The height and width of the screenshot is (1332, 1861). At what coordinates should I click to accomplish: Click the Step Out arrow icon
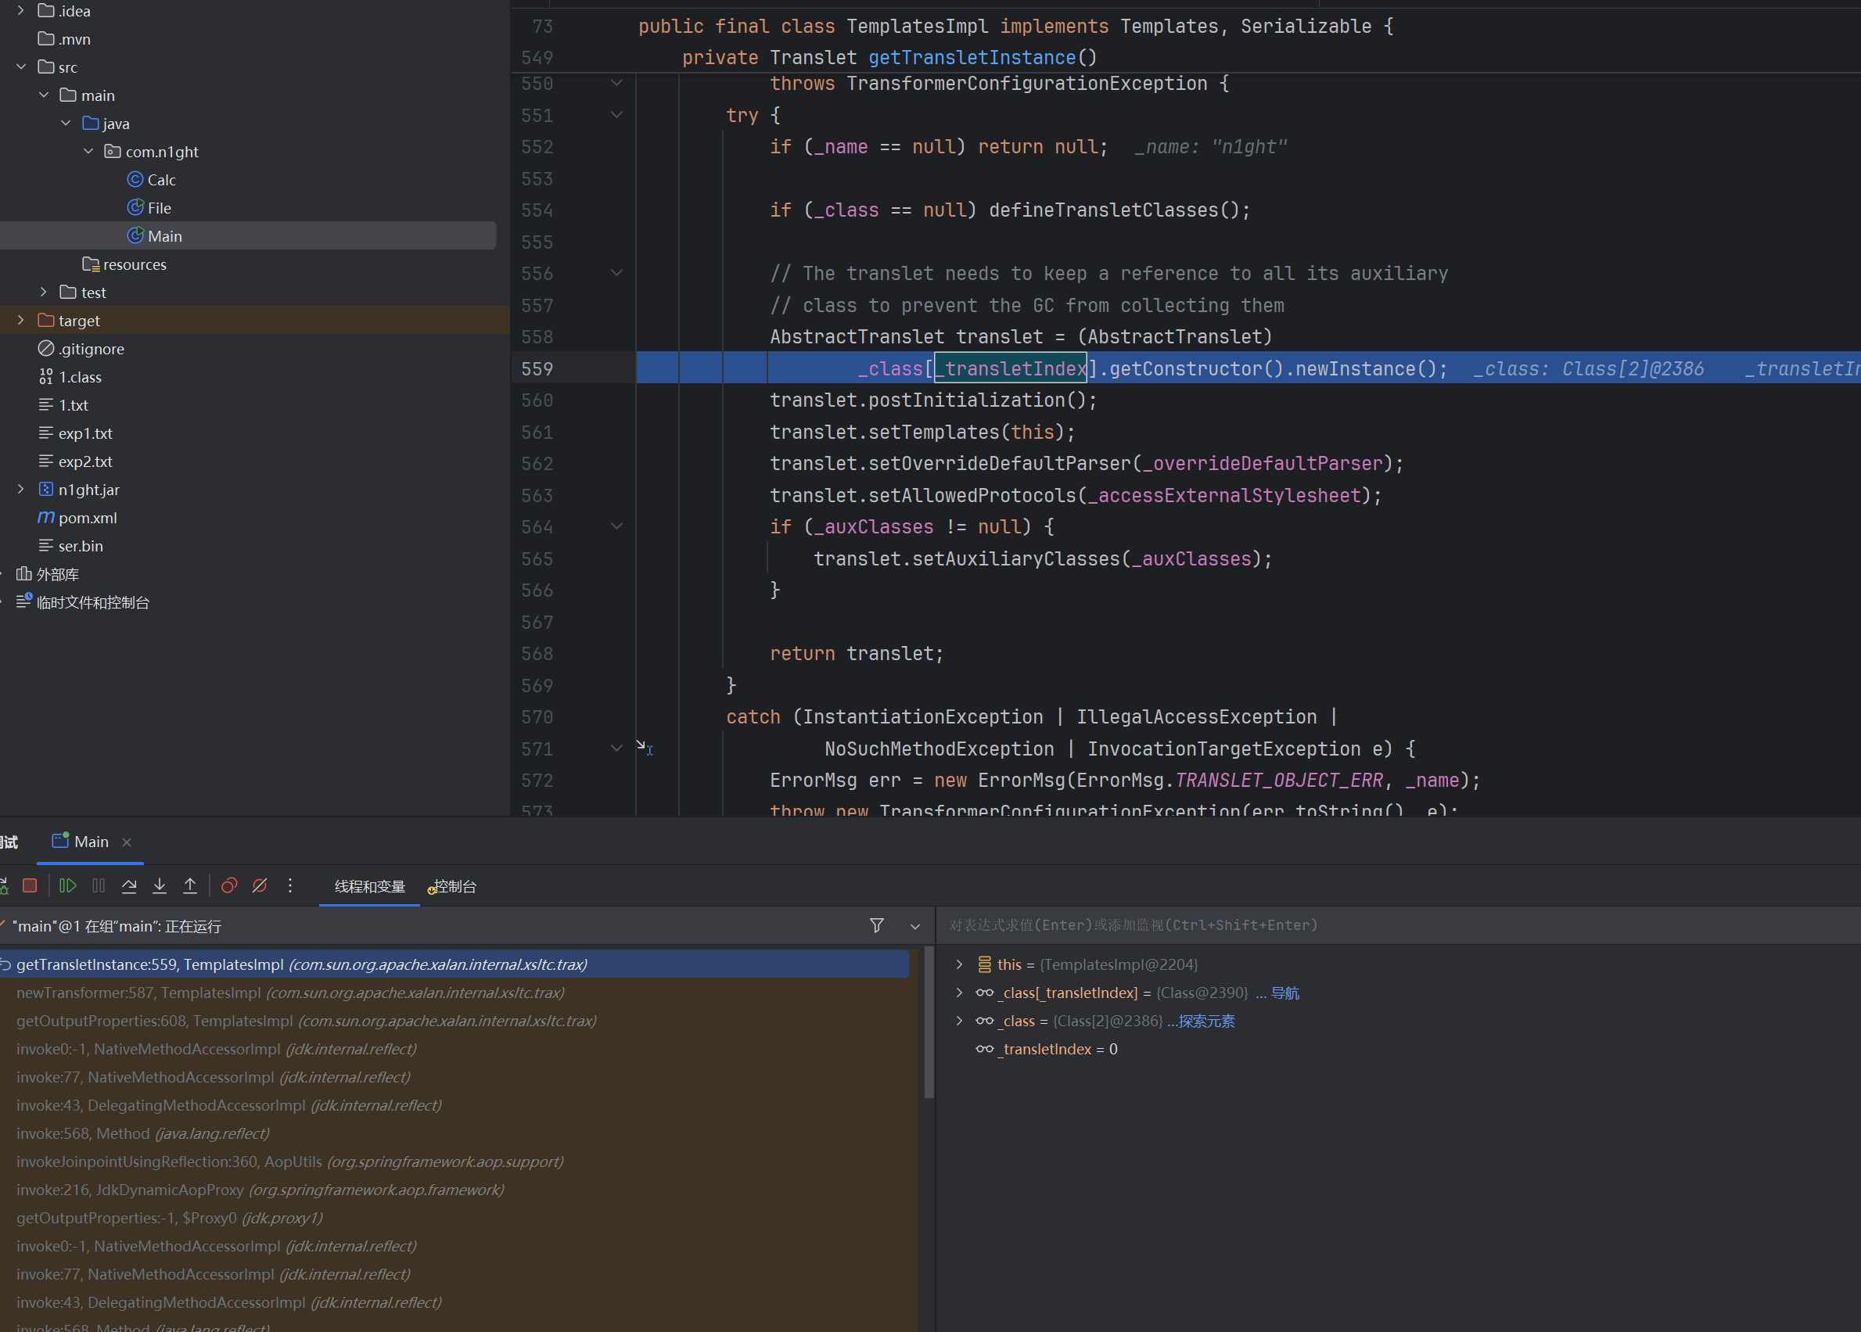pyautogui.click(x=189, y=886)
